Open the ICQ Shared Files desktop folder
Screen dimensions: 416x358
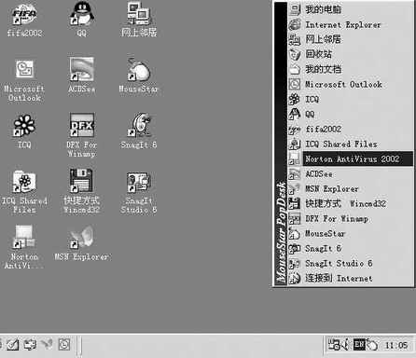pyautogui.click(x=24, y=182)
